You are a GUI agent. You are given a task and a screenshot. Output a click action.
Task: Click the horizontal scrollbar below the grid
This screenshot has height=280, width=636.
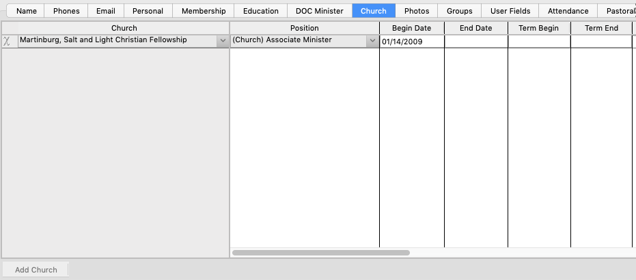click(321, 253)
